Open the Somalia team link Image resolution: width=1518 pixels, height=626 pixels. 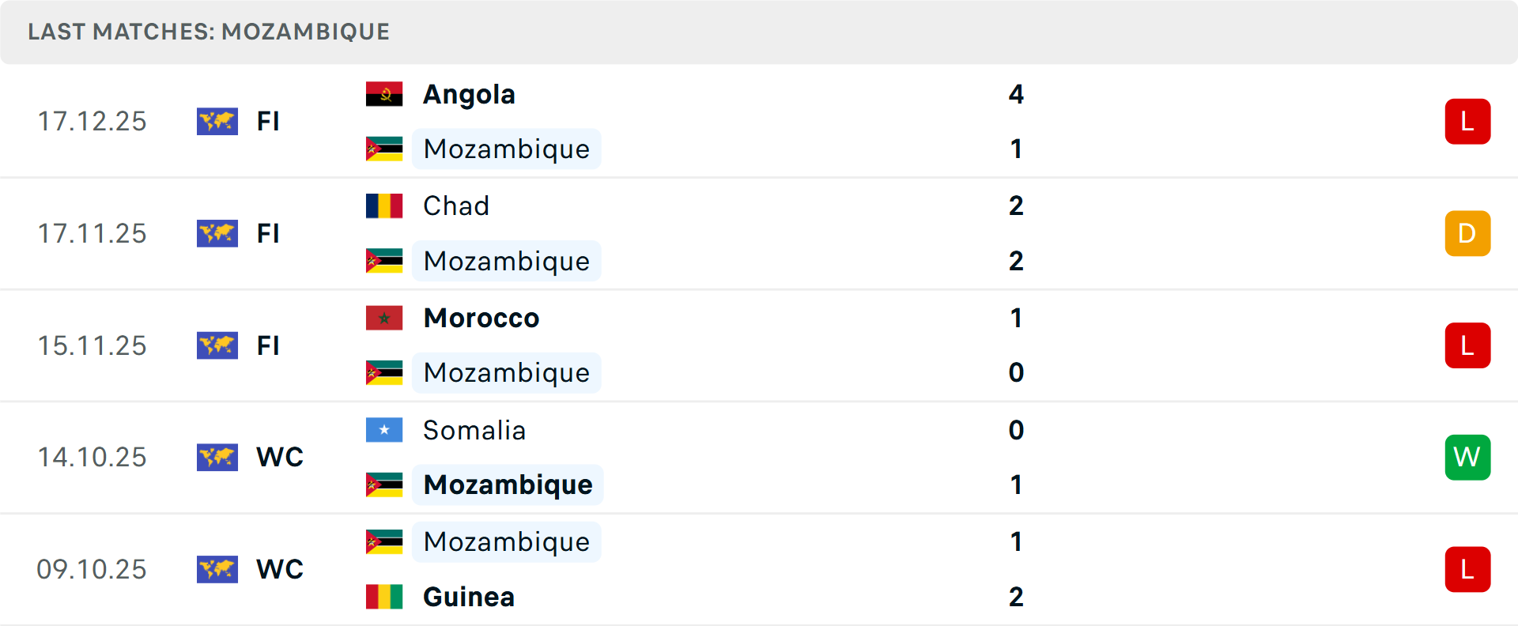pyautogui.click(x=474, y=430)
